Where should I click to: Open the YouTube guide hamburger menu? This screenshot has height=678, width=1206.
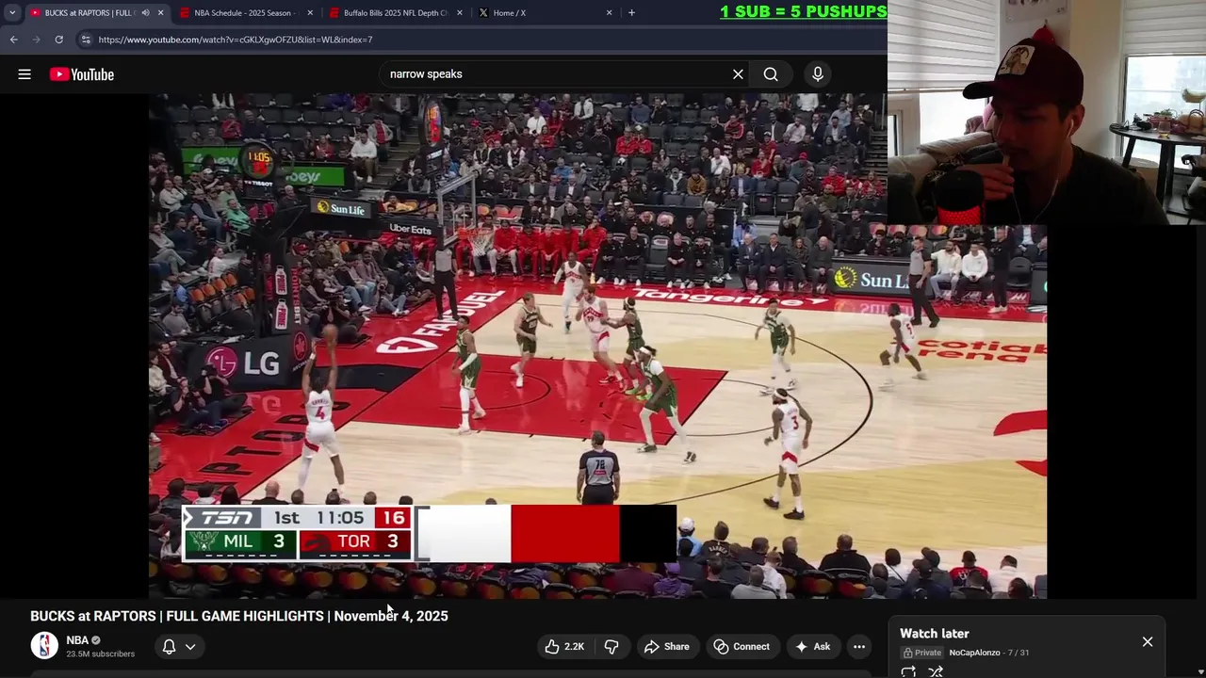(x=24, y=74)
